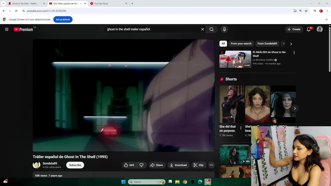Screen dimensions: 331x186
Task: Open Chrome media controls icon
Action: click(315, 11)
